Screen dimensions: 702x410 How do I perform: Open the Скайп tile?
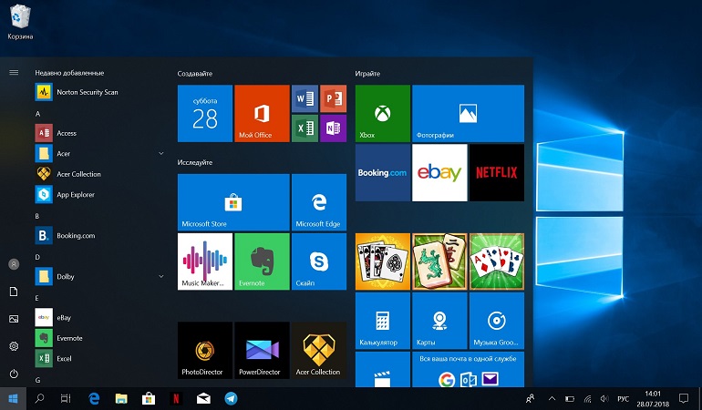coord(319,261)
